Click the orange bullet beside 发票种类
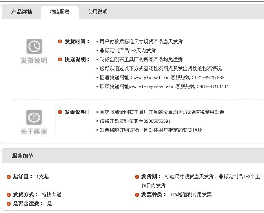This screenshot has height=213, width=264. point(137,195)
